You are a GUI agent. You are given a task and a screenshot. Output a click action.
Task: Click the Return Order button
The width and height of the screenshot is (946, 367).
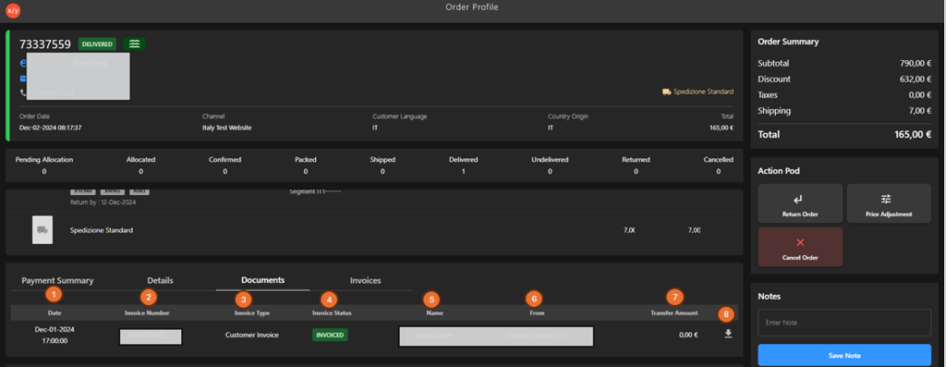pyautogui.click(x=800, y=203)
